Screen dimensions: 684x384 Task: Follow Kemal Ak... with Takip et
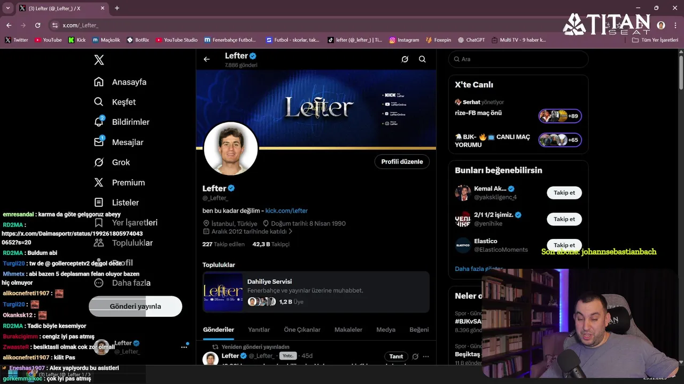[x=564, y=193]
